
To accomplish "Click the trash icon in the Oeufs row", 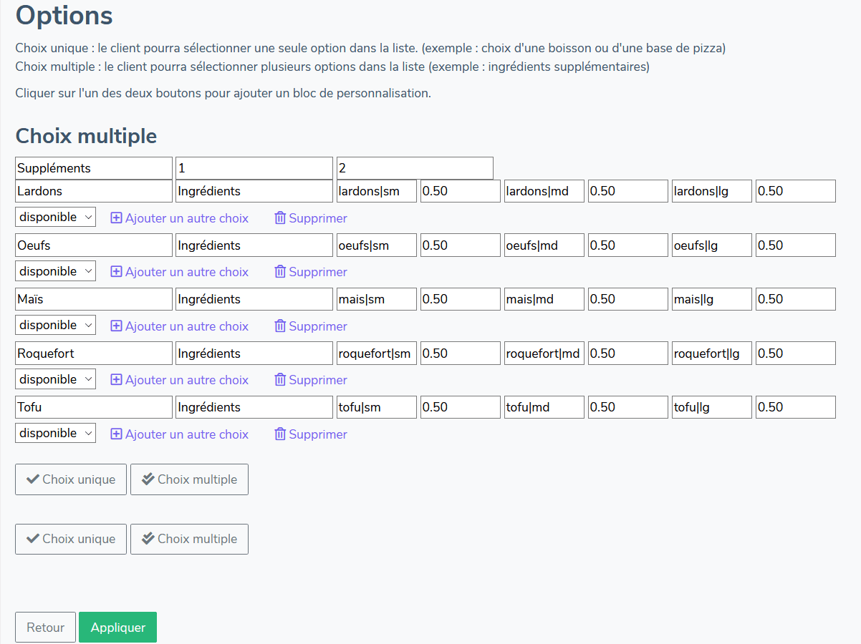I will pos(279,272).
